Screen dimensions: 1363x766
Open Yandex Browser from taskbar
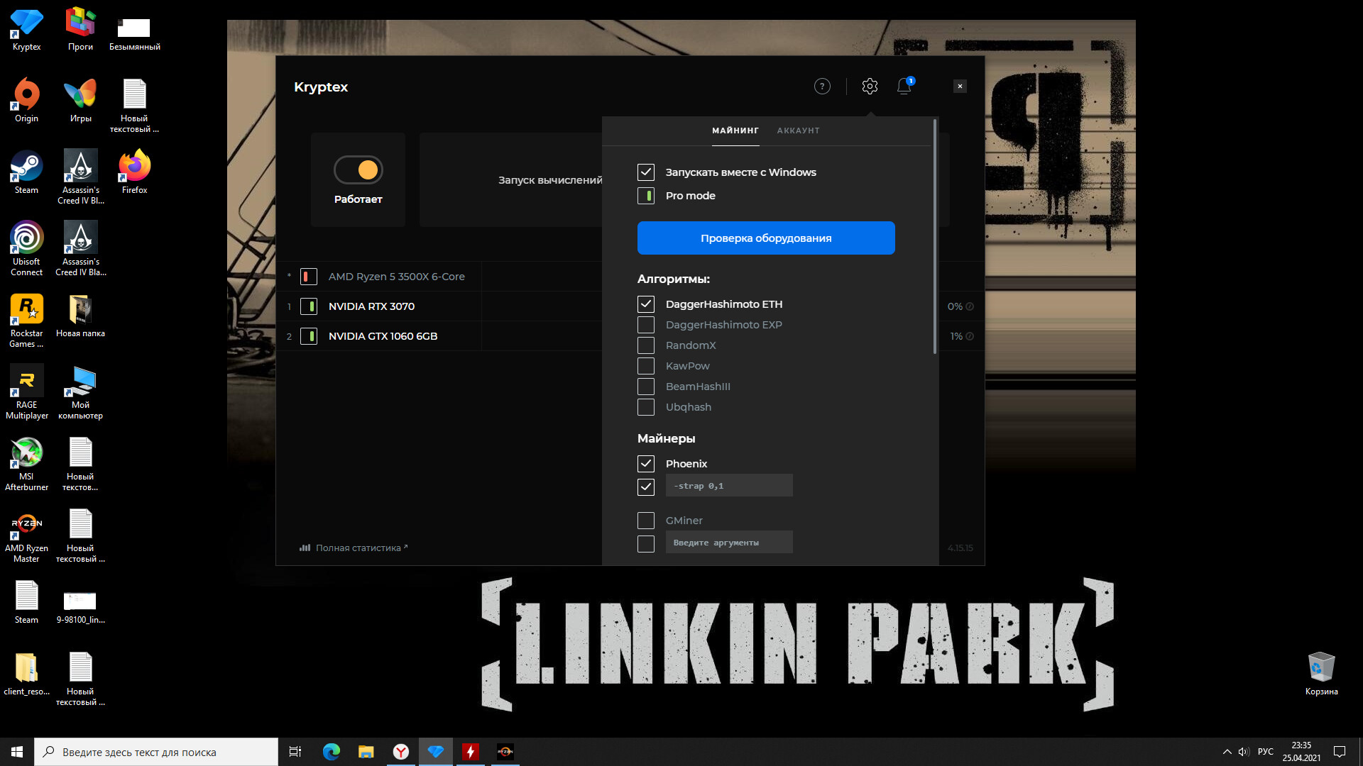[401, 752]
